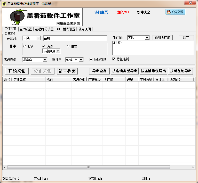Viewport: 198px width, 183px height.
Task: Open the 软件大全 link
Action: (144, 12)
